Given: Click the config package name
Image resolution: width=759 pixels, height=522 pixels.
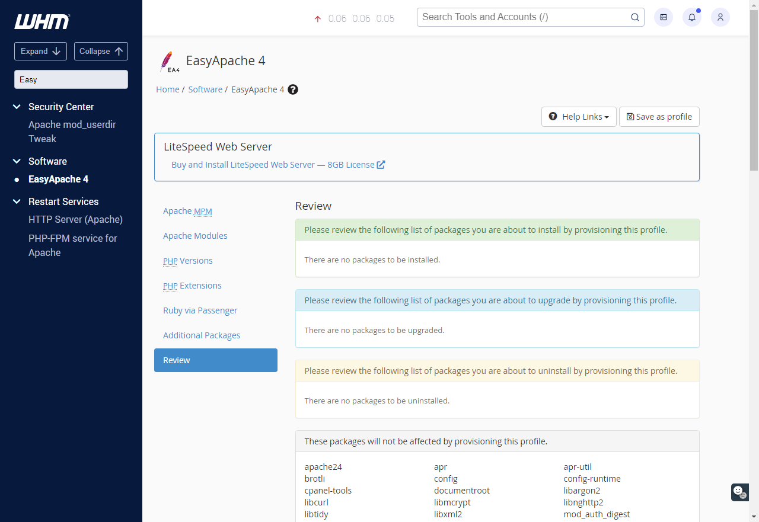Looking at the screenshot, I should [x=446, y=479].
